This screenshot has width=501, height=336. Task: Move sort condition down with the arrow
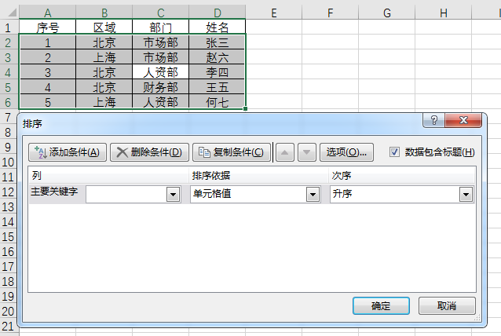[307, 152]
